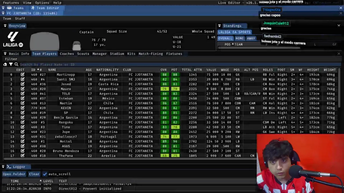This screenshot has width=344, height=193.
Task: Sort by the AGE column header
Action: [x=89, y=70]
